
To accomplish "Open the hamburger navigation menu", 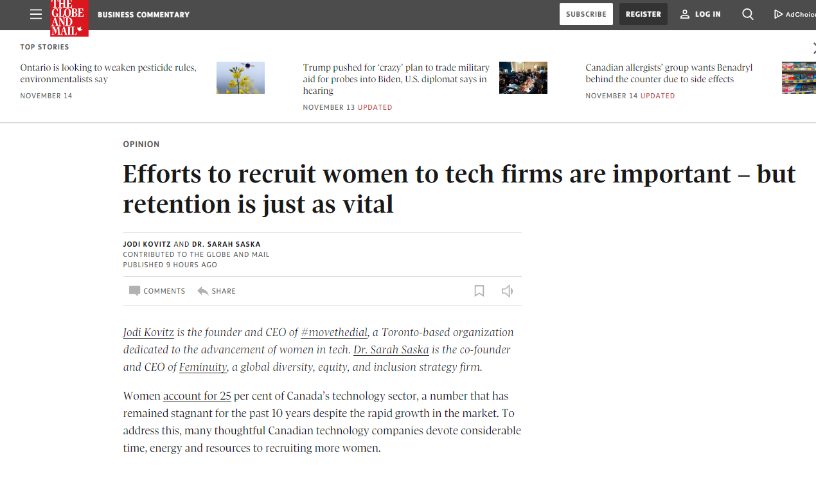I will [35, 13].
